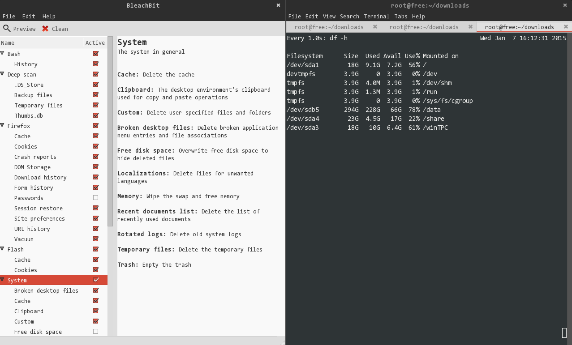Open the BleachBit Help menu
The image size is (572, 345).
[49, 16]
